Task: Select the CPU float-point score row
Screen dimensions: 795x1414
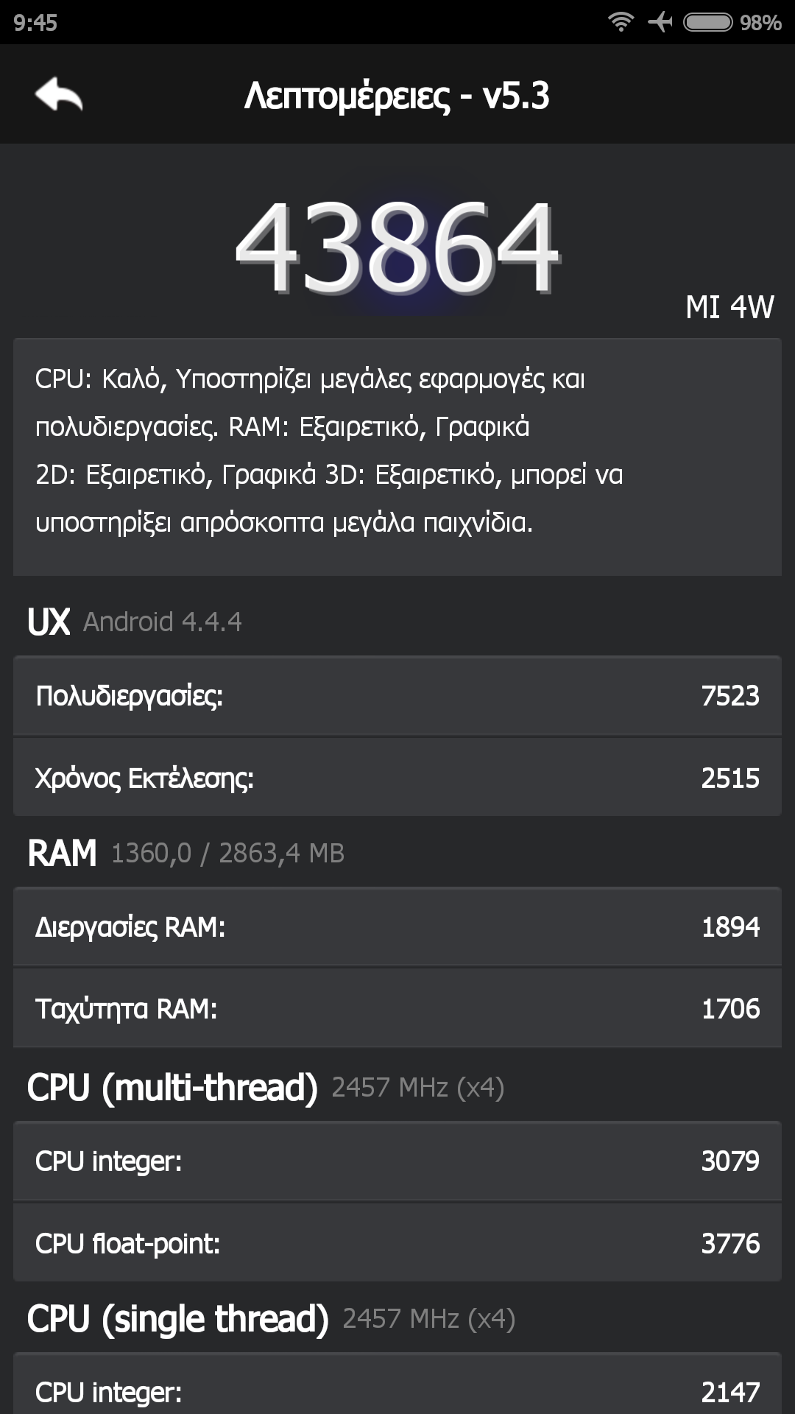Action: pos(397,1244)
